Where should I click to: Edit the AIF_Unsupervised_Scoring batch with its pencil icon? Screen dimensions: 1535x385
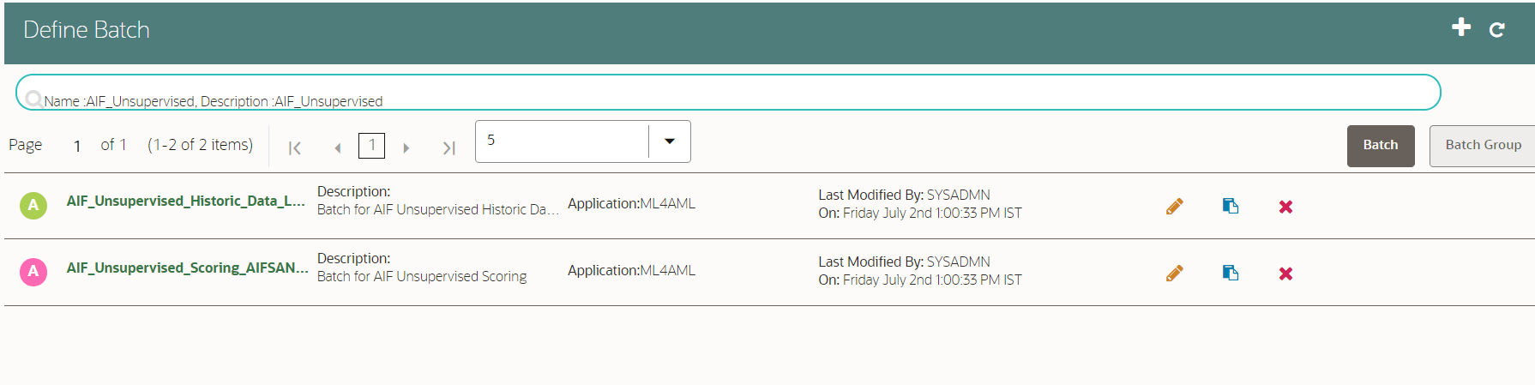[1175, 273]
